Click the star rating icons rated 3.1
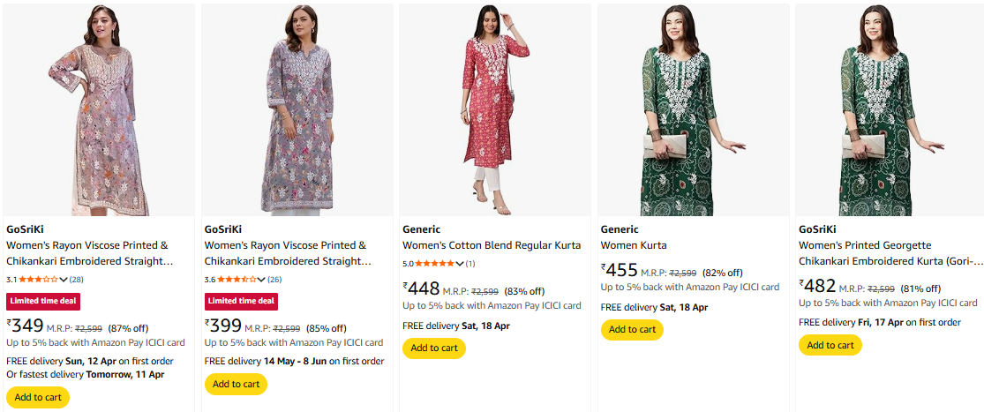The height and width of the screenshot is (412, 984). (x=39, y=280)
